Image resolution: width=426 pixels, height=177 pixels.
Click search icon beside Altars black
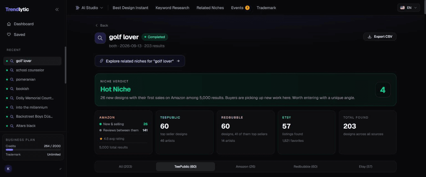12,126
